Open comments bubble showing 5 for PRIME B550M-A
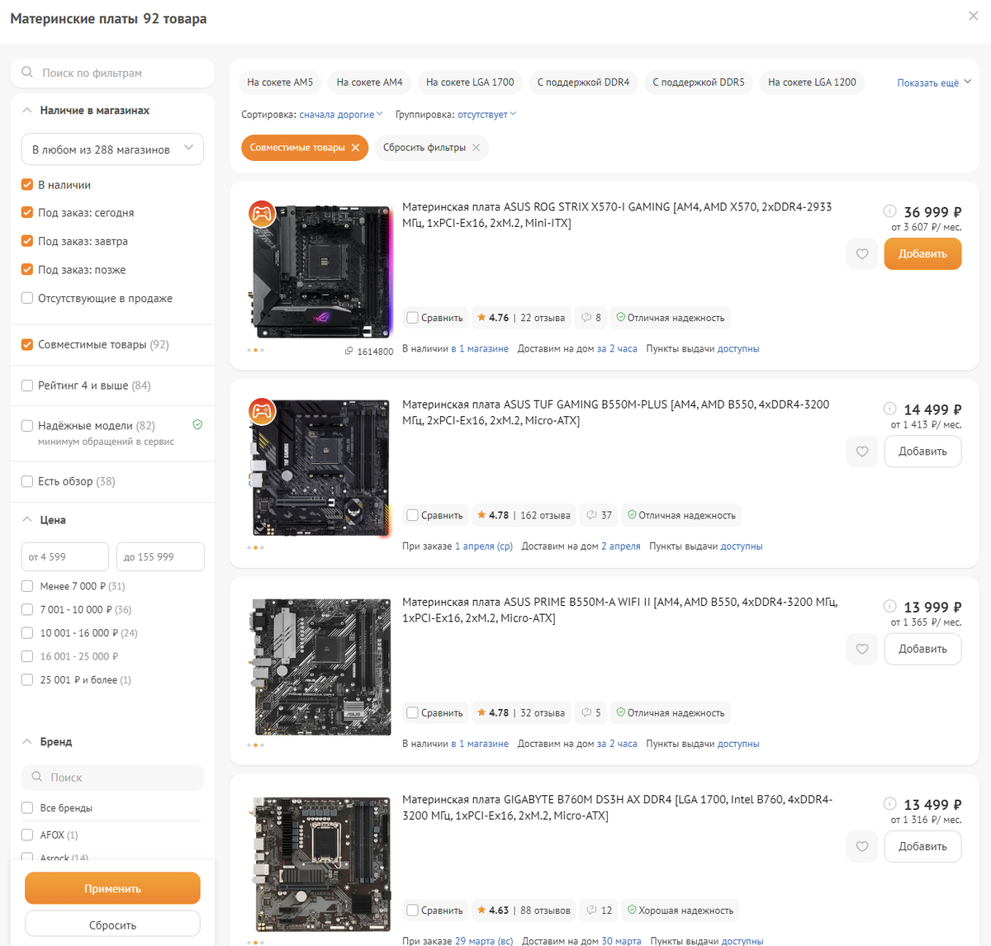The image size is (991, 946). 591,712
